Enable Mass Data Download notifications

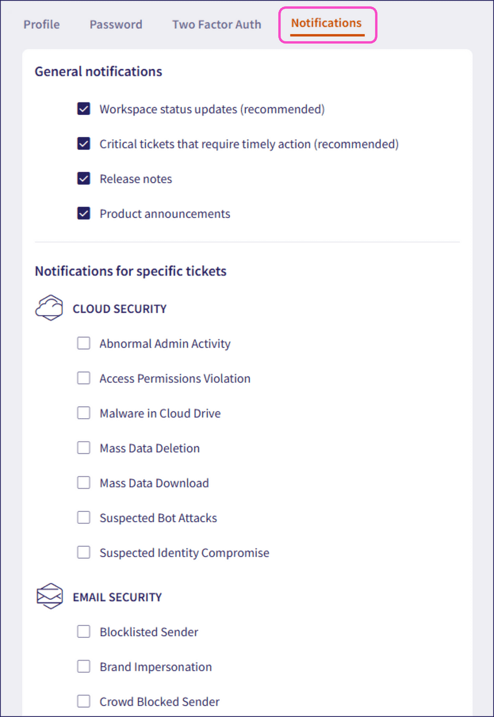click(84, 482)
